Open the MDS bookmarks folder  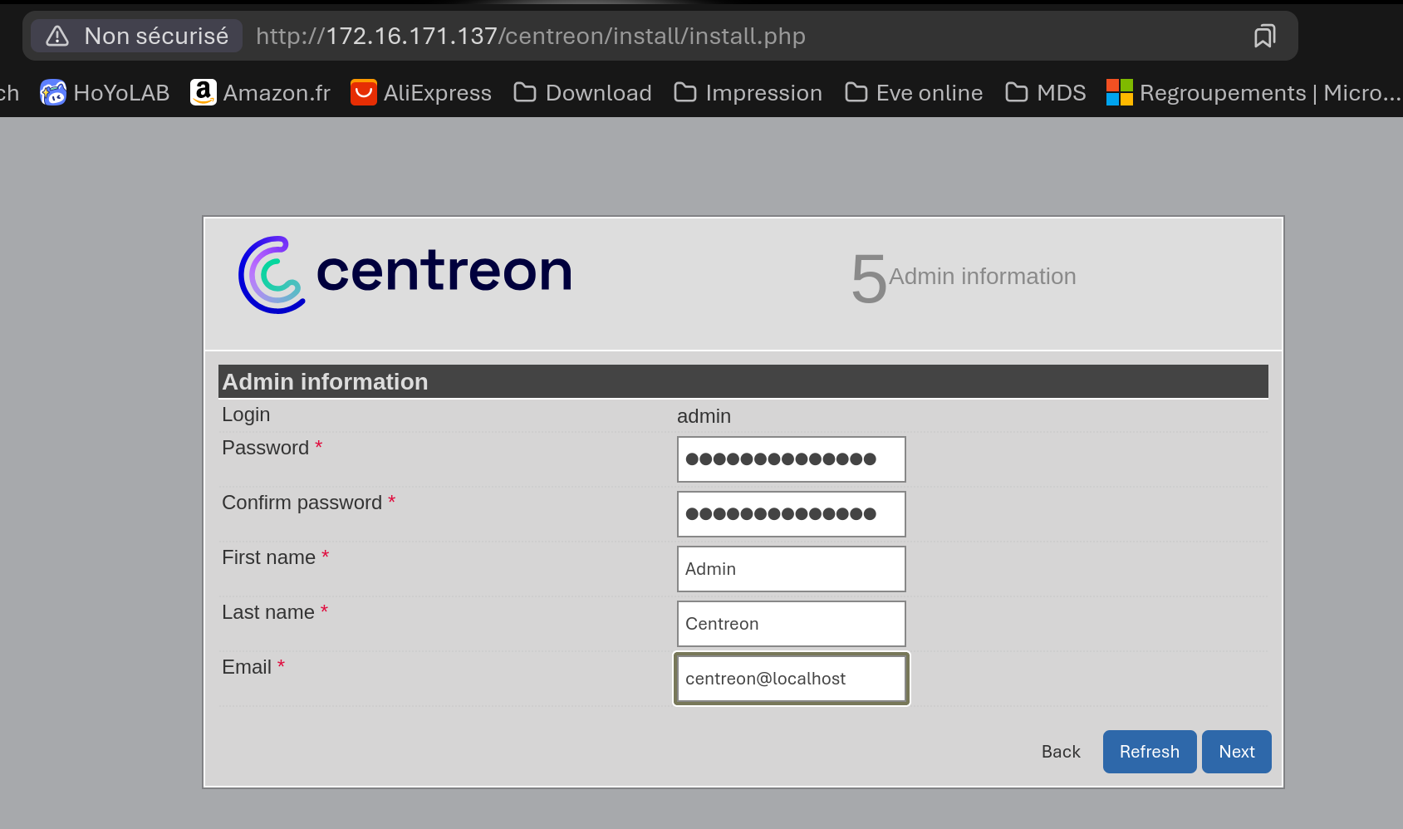pyautogui.click(x=1046, y=92)
